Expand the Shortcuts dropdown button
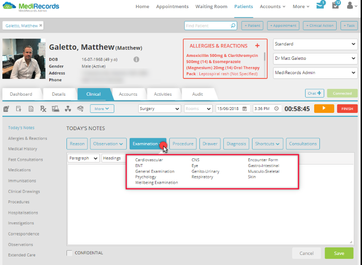This screenshot has height=265, width=362. click(267, 144)
